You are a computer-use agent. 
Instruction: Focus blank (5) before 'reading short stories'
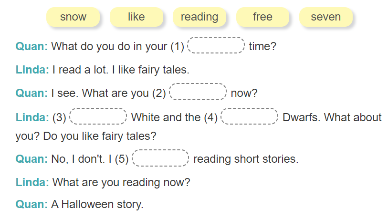(x=161, y=158)
